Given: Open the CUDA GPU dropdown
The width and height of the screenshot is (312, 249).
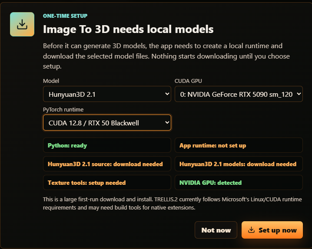Looking at the screenshot, I should 239,94.
